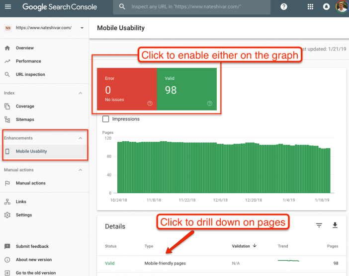Open Settings in sidebar
The image size is (349, 276).
pos(44,215)
